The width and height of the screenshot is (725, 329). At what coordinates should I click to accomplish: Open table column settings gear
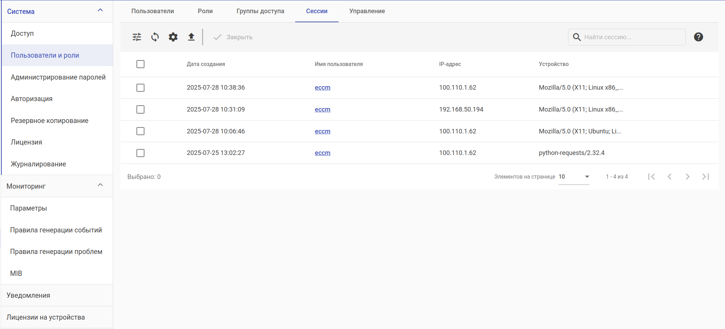(x=173, y=37)
